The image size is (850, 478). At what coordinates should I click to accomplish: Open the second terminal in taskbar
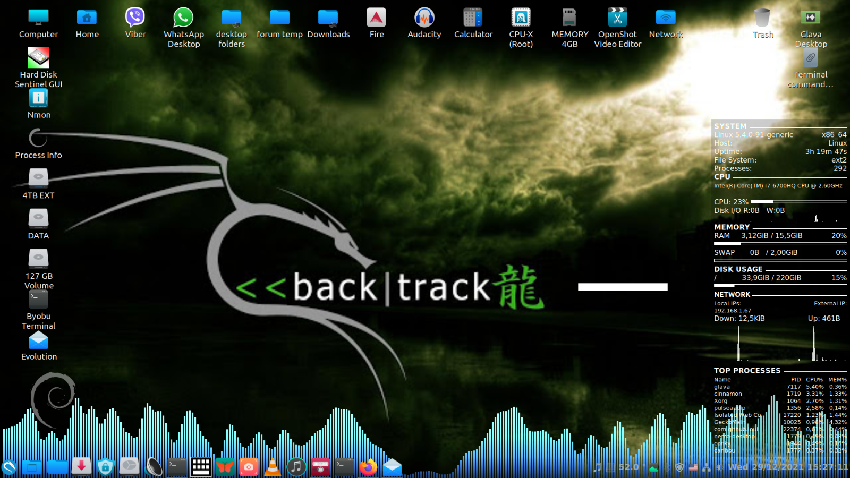pos(344,467)
